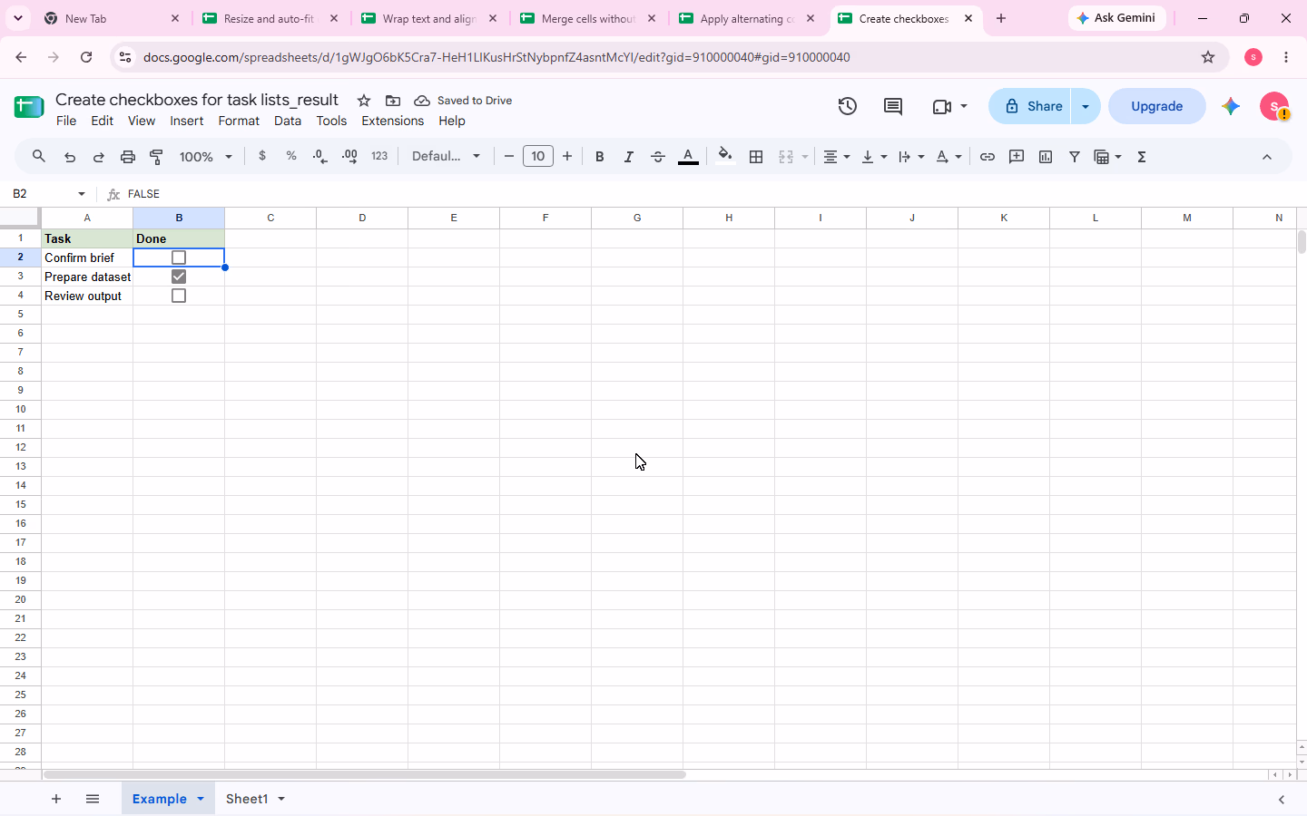Open the text color picker
This screenshot has width=1307, height=816.
pos(688,157)
